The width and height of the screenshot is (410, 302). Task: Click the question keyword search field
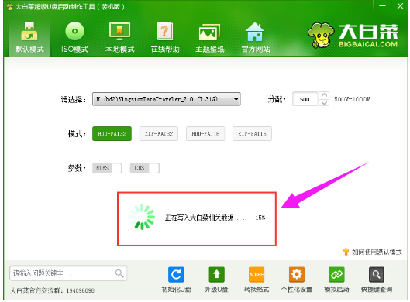point(68,273)
